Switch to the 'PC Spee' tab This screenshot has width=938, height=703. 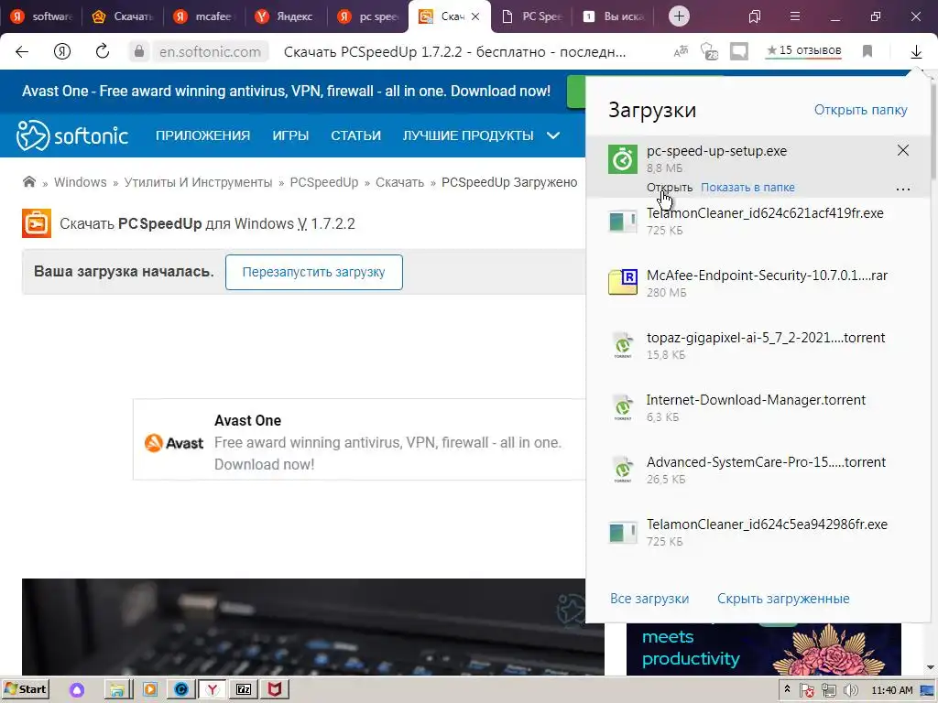pos(531,16)
